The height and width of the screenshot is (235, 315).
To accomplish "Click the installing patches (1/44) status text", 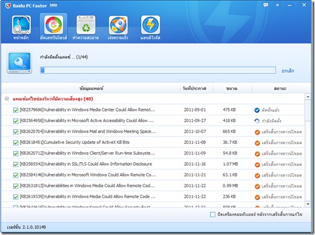I will (64, 57).
